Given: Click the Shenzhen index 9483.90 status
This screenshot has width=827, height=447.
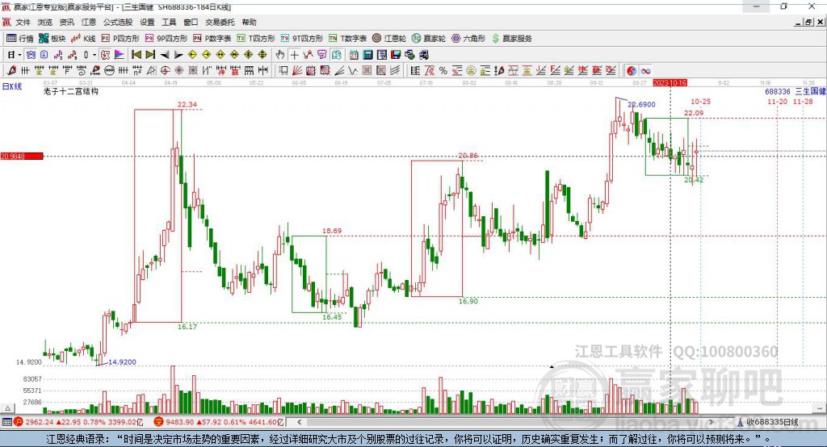Looking at the screenshot, I should coord(220,422).
